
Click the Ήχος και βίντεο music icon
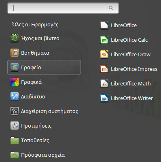15,38
